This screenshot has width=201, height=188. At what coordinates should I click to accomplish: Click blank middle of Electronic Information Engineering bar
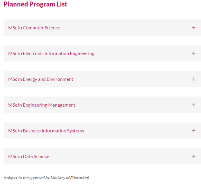pyautogui.click(x=142, y=53)
